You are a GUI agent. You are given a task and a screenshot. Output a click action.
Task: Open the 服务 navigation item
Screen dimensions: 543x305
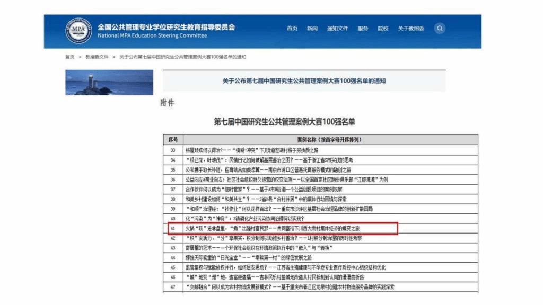pos(363,29)
